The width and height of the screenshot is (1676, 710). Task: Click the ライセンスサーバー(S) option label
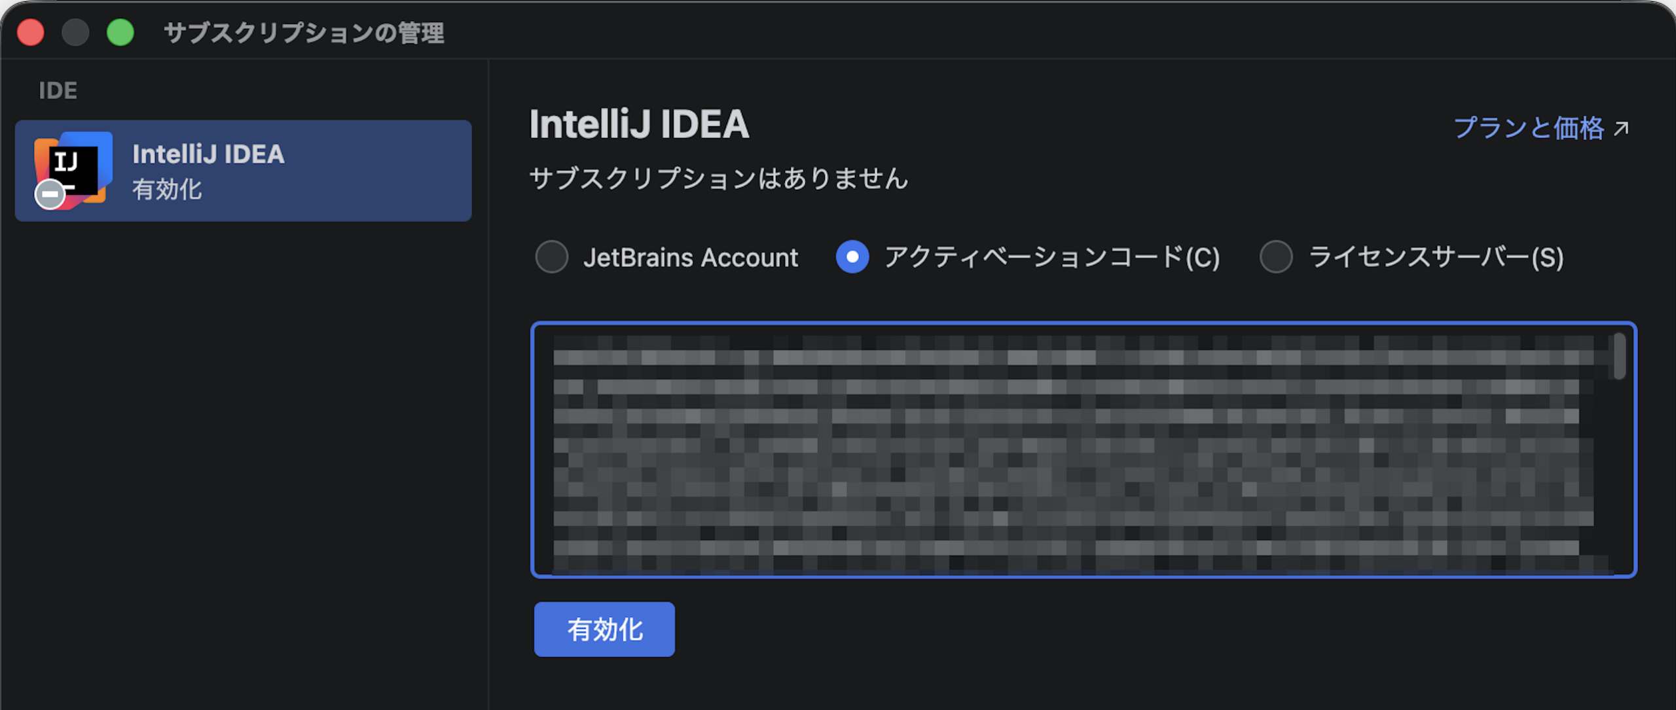pyautogui.click(x=1436, y=257)
